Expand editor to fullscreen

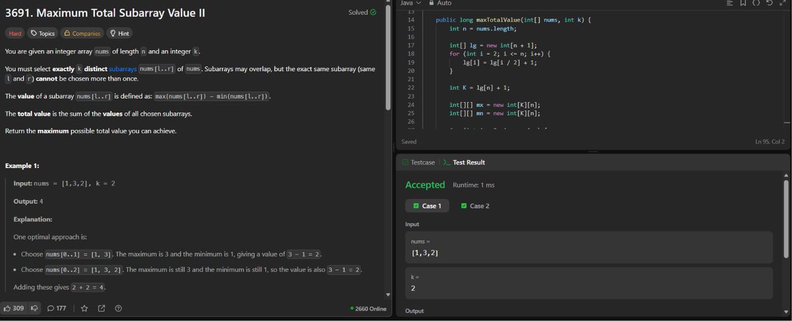click(783, 3)
